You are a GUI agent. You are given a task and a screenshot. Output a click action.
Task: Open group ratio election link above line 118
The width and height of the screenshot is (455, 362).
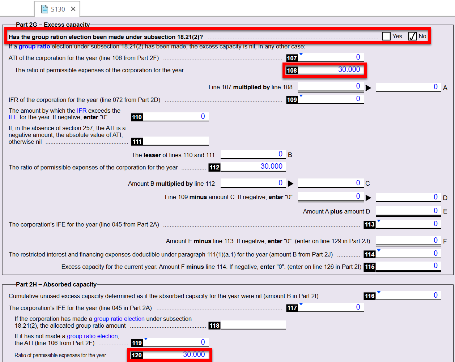pos(119,319)
